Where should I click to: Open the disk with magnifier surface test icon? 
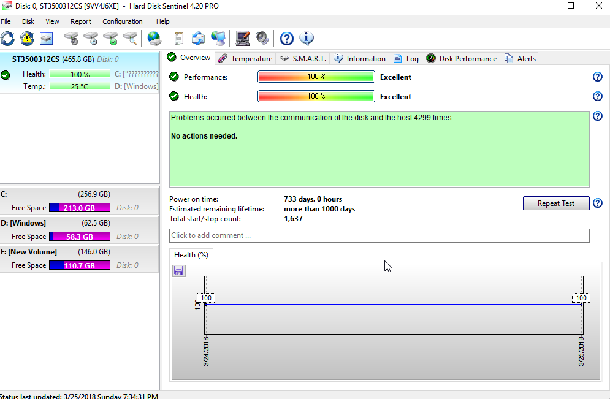point(130,39)
